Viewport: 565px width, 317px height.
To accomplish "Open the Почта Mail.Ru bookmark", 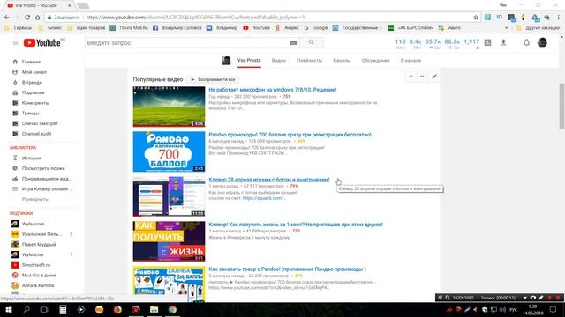I will pos(129,27).
